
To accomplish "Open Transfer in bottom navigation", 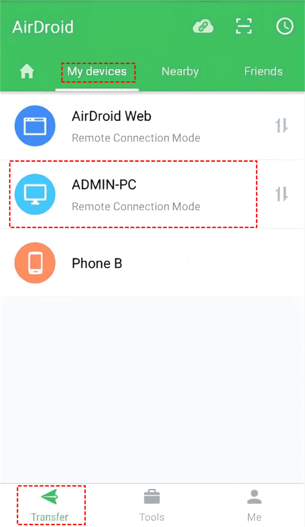I will coord(50,505).
